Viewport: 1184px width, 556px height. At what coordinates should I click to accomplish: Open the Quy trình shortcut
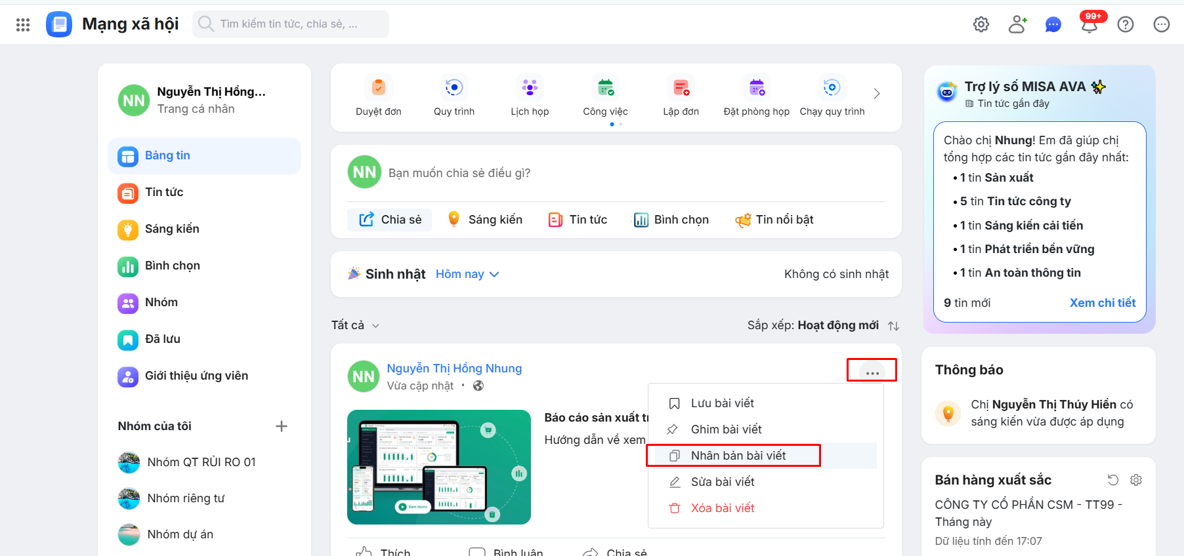(454, 95)
